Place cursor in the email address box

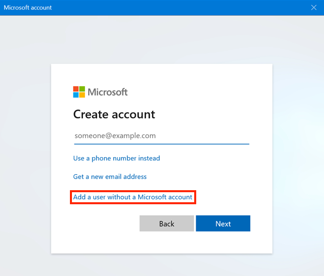(161, 136)
